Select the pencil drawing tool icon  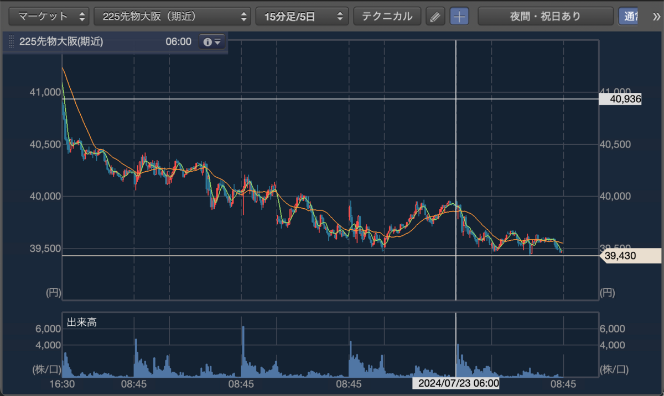435,17
